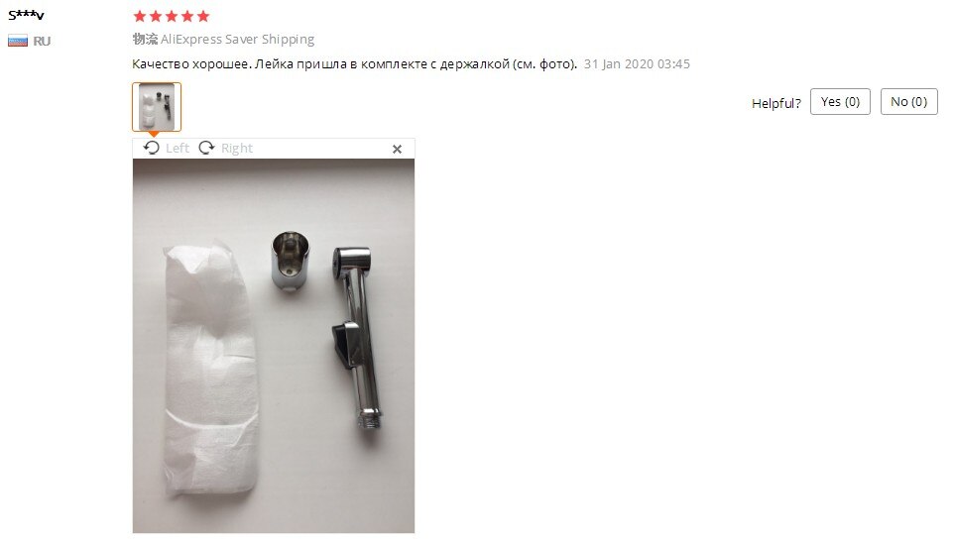This screenshot has width=954, height=543.
Task: Mark review unhelpful with No (0)
Action: [x=909, y=101]
